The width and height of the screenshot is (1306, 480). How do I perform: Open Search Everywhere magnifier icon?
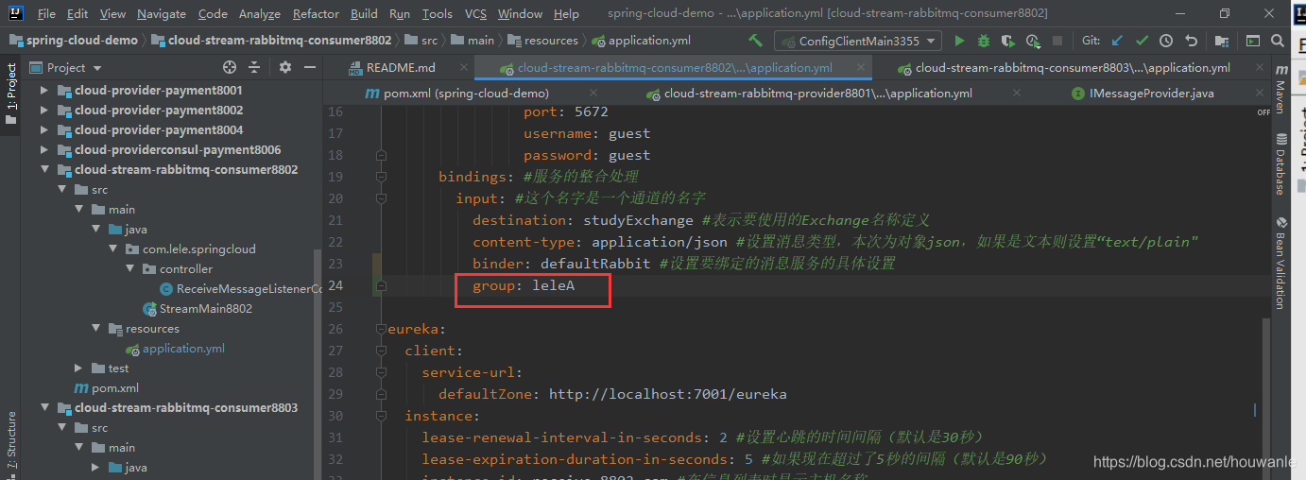click(x=1279, y=41)
